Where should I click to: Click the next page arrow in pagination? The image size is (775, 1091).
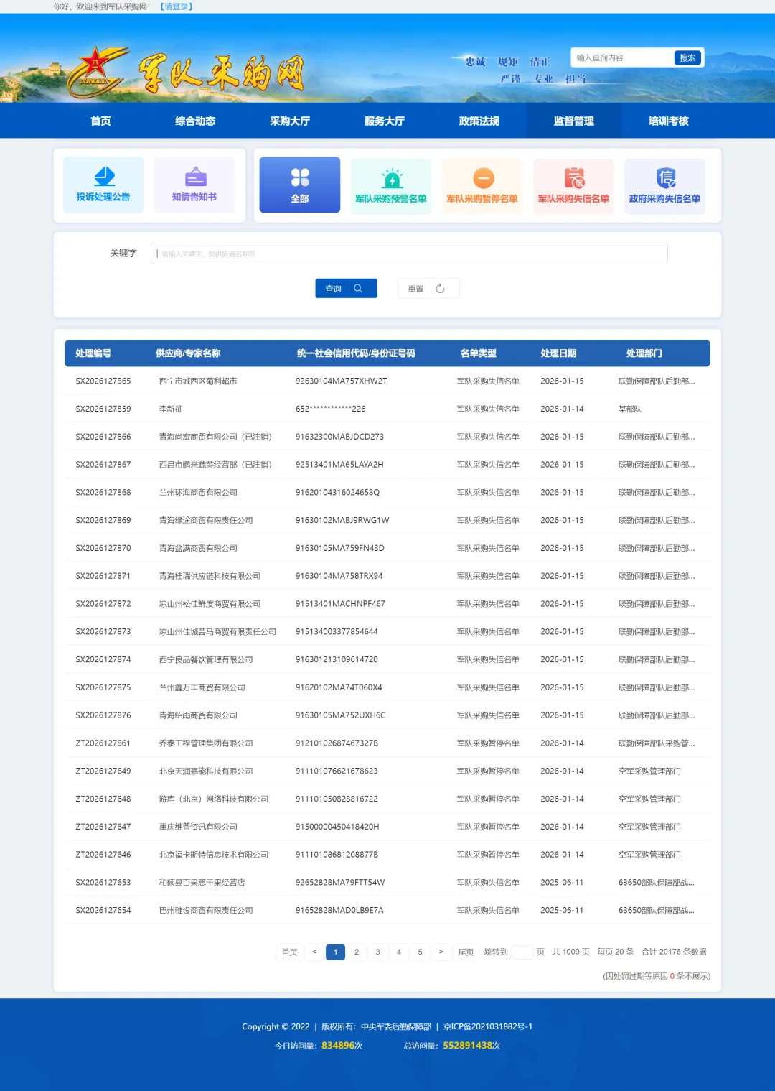pos(441,952)
